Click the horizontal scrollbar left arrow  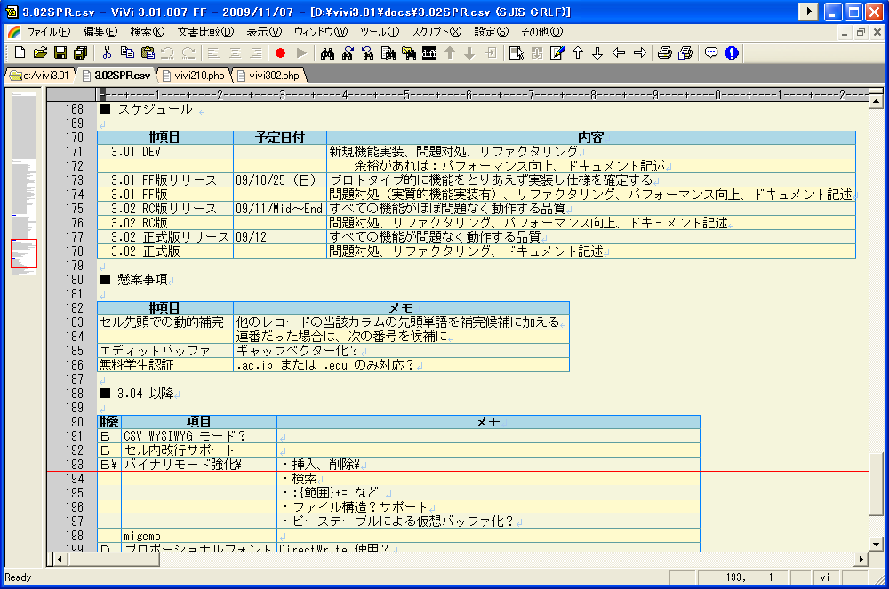[x=60, y=559]
